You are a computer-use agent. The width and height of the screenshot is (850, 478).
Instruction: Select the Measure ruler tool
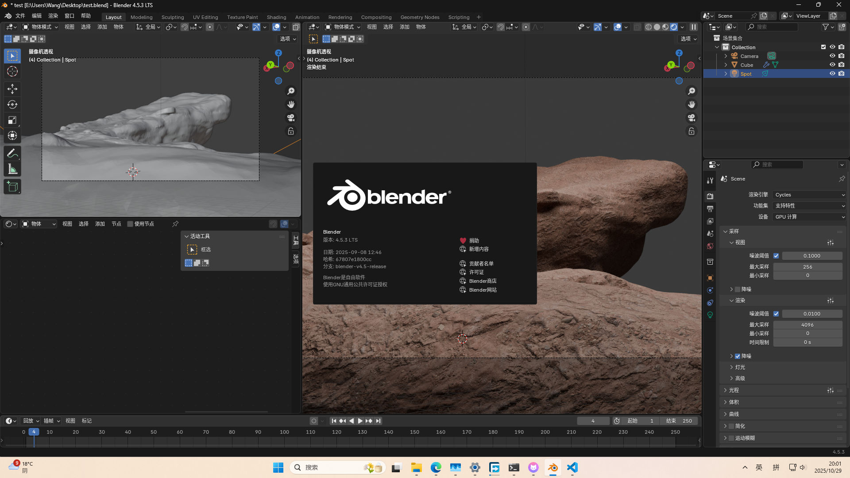point(12,170)
